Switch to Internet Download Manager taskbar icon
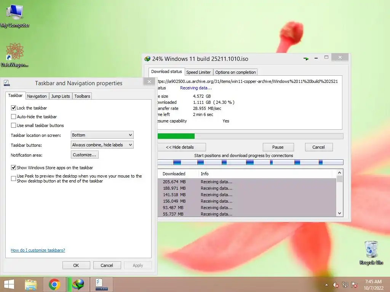Screen dimensions: 390x292 [x=78, y=284]
